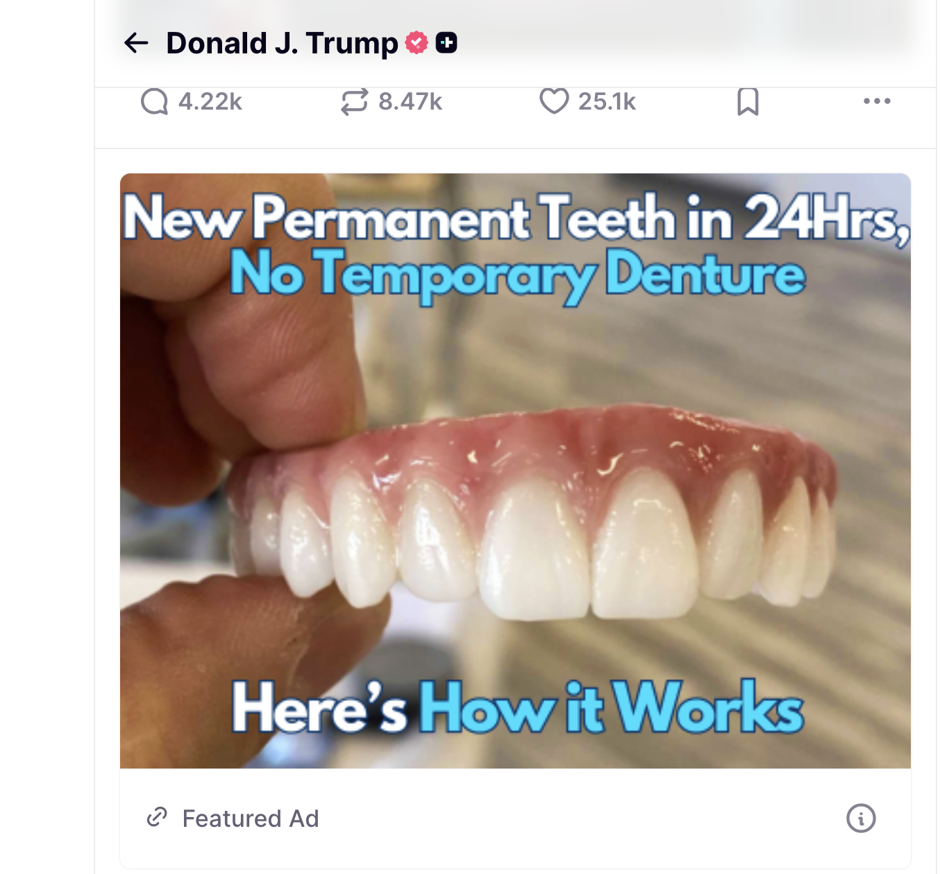The image size is (940, 874).
Task: Go back using the left arrow
Action: [x=136, y=43]
